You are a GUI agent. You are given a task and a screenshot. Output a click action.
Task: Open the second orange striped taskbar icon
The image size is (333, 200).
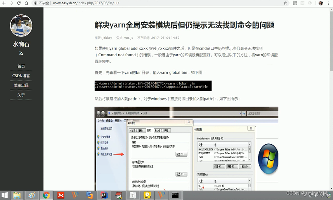[161, 195]
